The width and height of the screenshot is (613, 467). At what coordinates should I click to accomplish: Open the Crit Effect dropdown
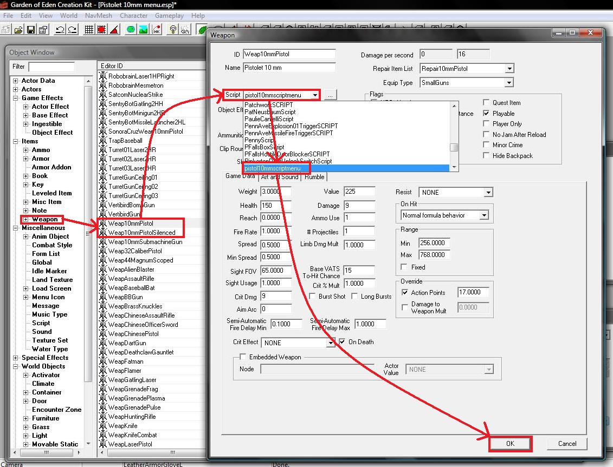pyautogui.click(x=330, y=343)
